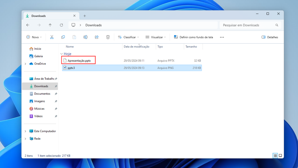Open the Novo dropdown menu
This screenshot has height=168, width=298.
(x=34, y=37)
